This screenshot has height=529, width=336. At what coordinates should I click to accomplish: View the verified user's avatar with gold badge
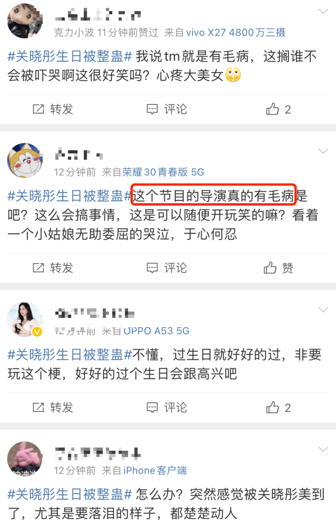click(x=25, y=319)
